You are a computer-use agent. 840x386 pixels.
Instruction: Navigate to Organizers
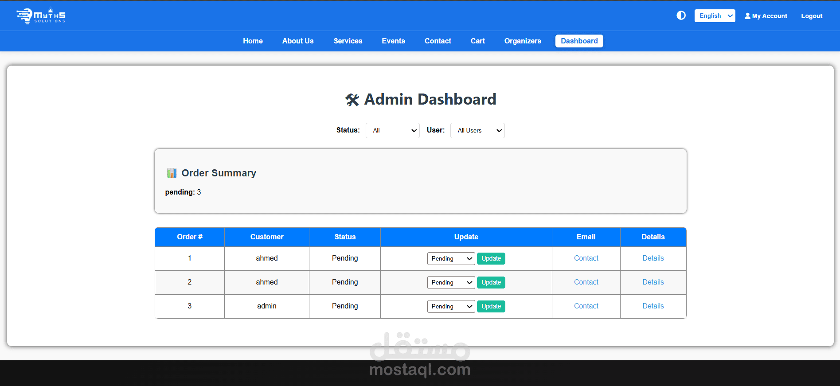[x=523, y=41]
